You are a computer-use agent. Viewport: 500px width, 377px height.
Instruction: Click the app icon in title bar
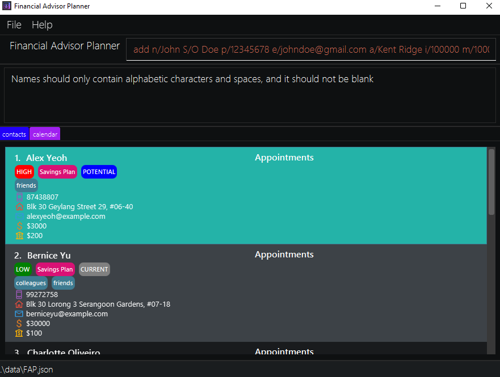pos(7,6)
